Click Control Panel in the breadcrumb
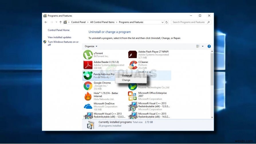Viewport: 256px width, 144px height. [x=78, y=22]
